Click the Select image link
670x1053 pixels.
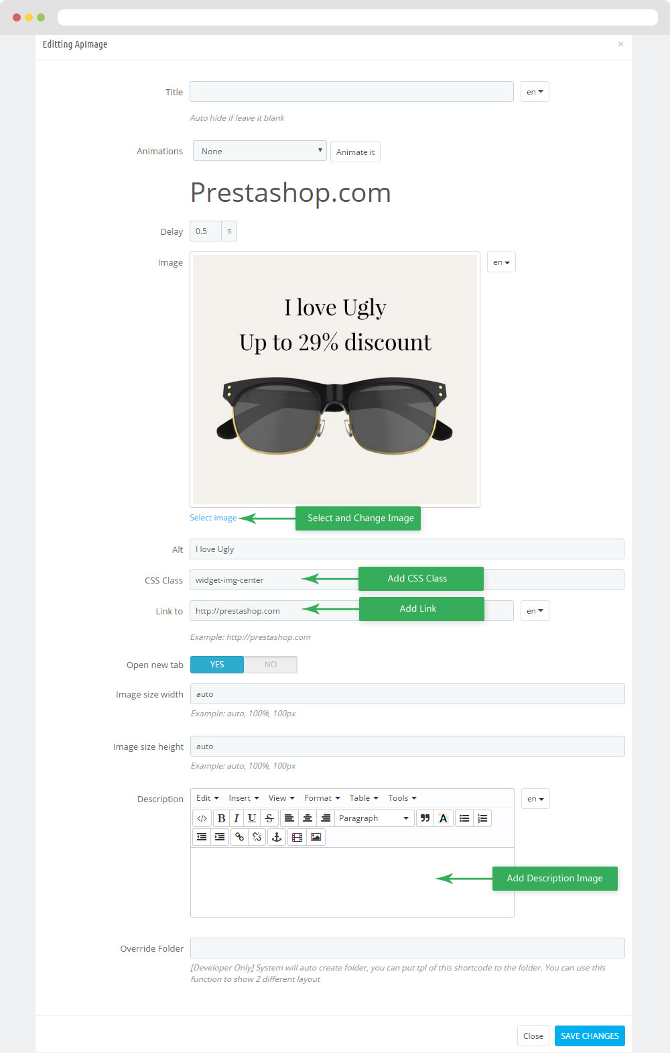point(213,518)
